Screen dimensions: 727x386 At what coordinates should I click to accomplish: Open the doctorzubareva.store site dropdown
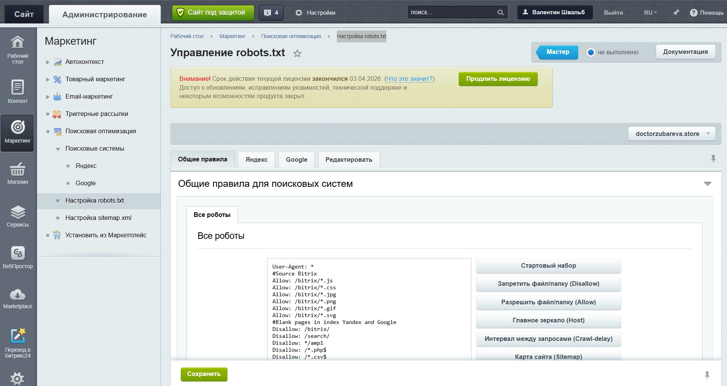pyautogui.click(x=672, y=134)
